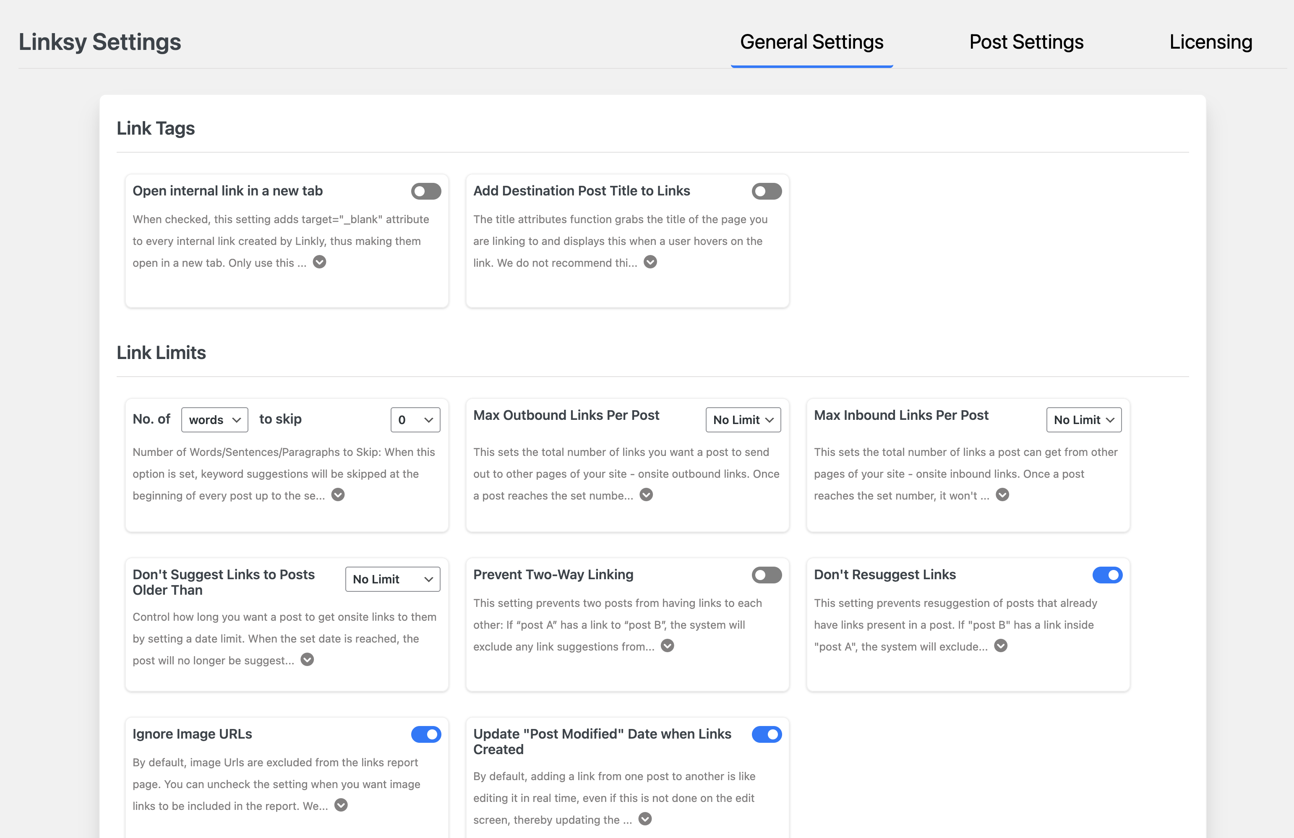Expand Max Outbound Links description chevron

click(x=647, y=494)
